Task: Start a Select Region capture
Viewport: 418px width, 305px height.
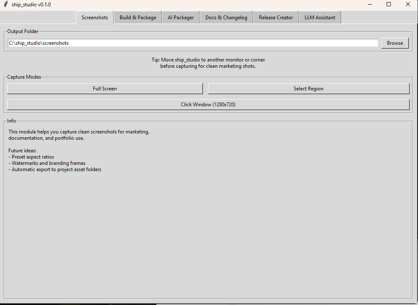Action: 308,88
